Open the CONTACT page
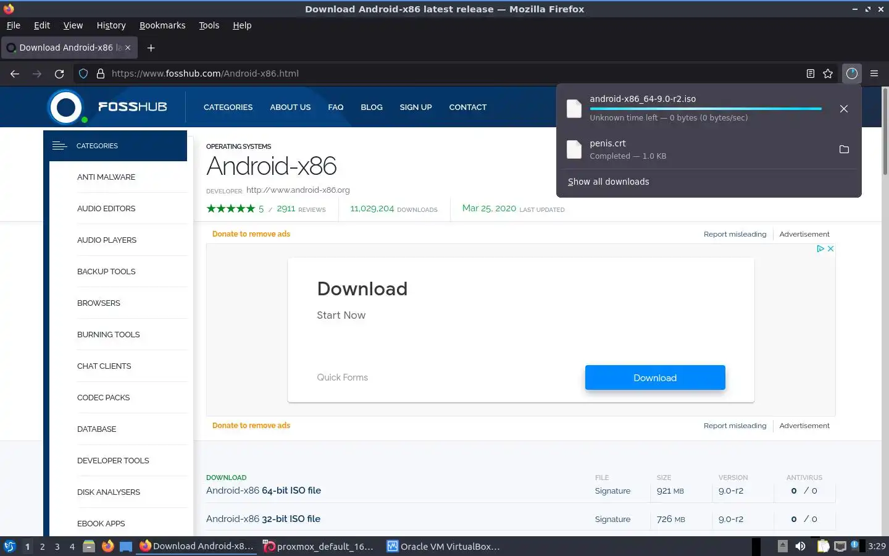Image resolution: width=889 pixels, height=556 pixels. [468, 107]
